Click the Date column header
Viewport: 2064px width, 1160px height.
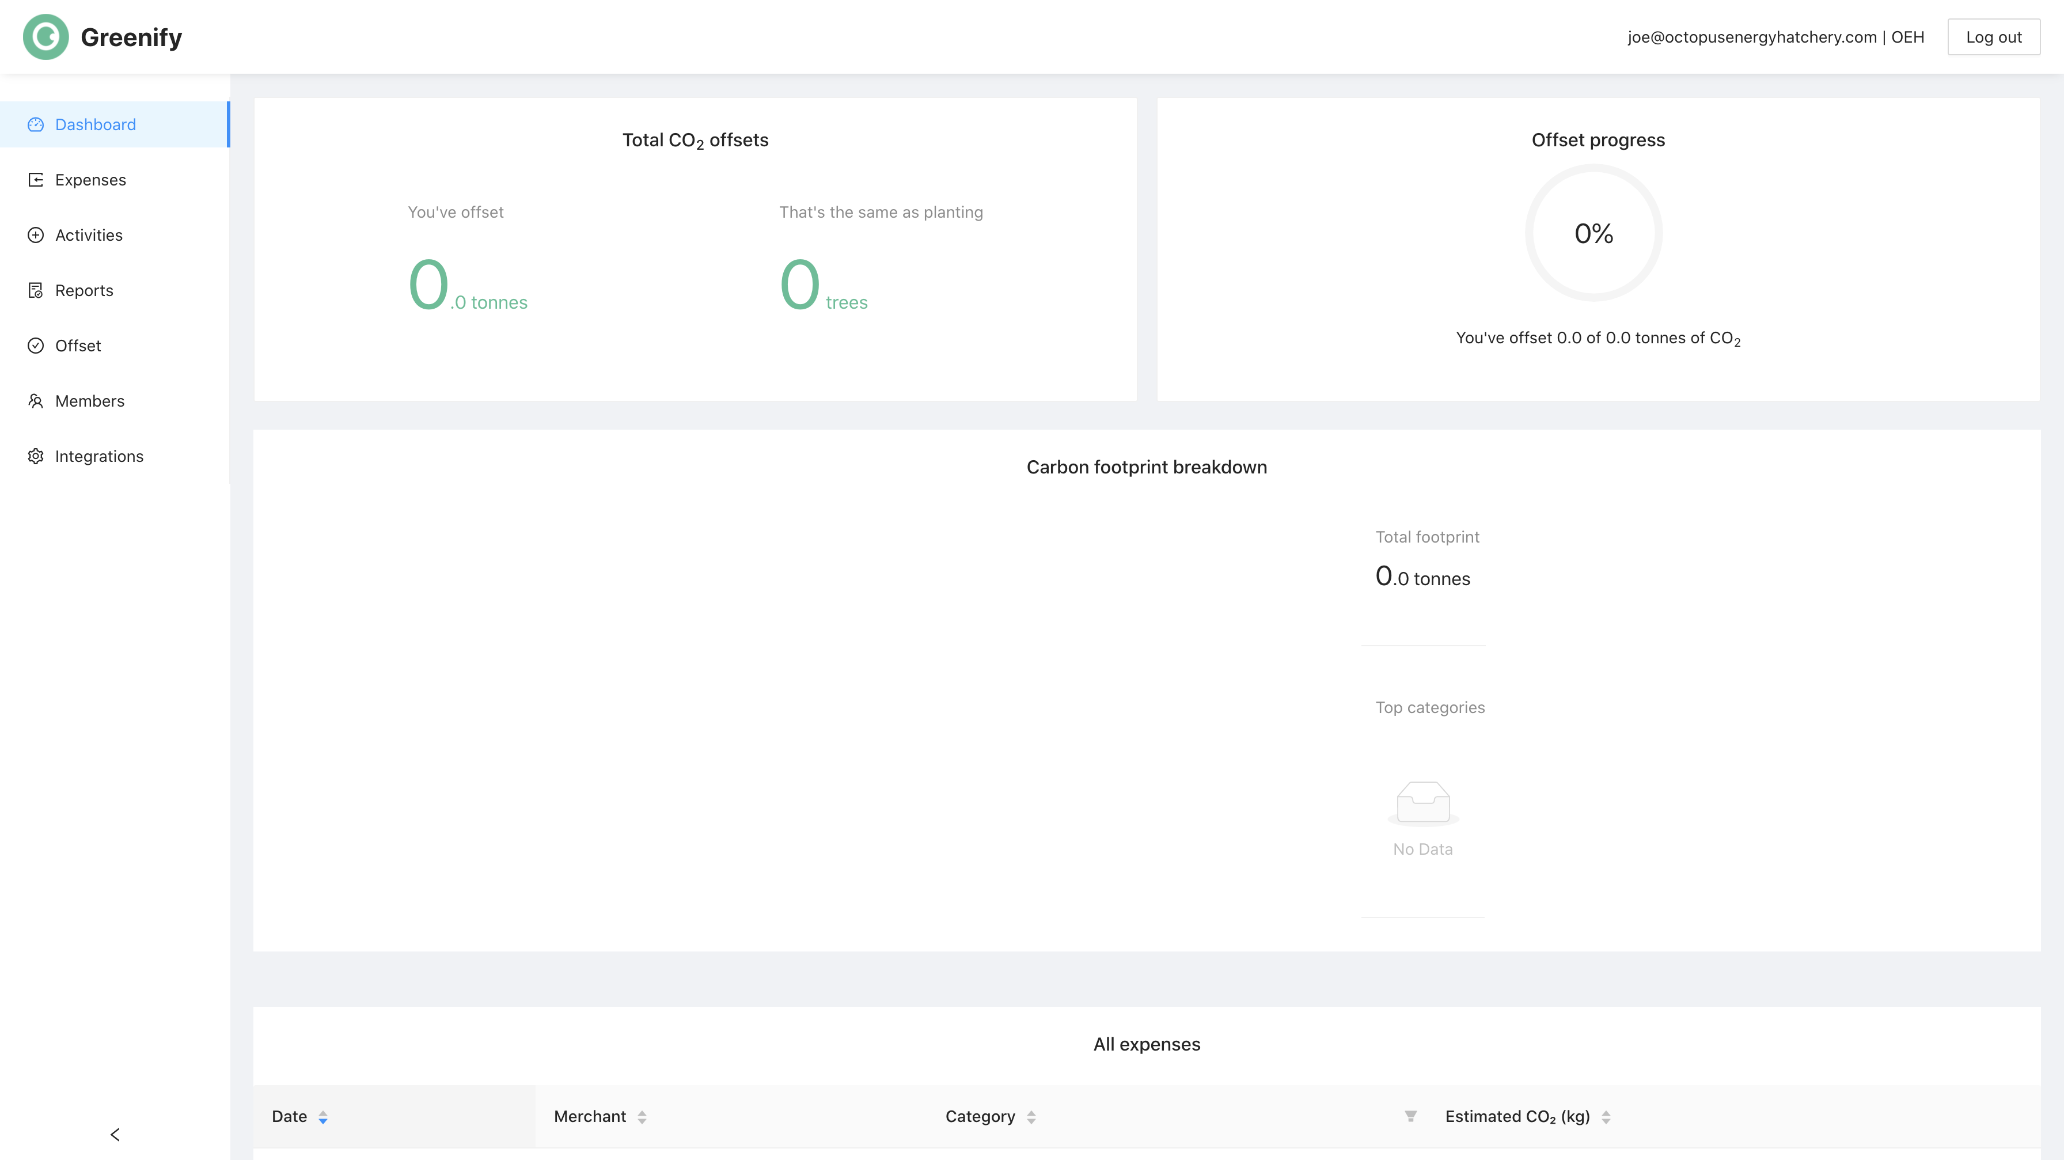click(x=394, y=1116)
